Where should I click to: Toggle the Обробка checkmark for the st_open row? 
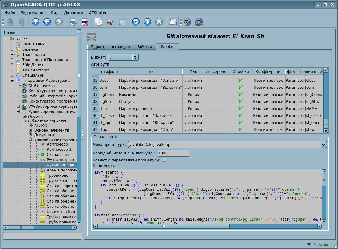[241, 122]
